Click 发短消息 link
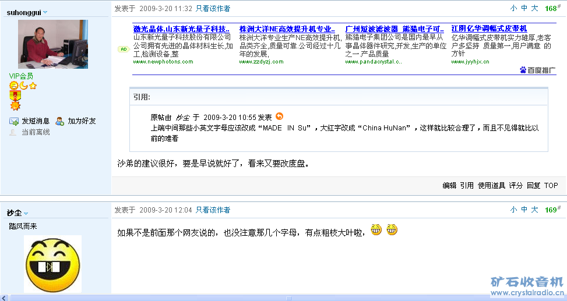This screenshot has height=301, width=567. pyautogui.click(x=36, y=121)
